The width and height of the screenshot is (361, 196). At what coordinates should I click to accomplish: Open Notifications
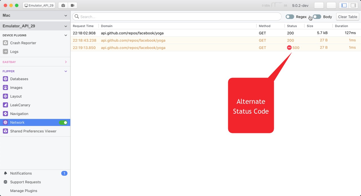coord(35,174)
